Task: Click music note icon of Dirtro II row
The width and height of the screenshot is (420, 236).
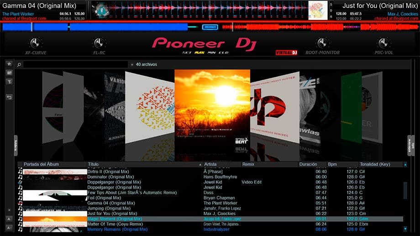Action: pos(20,172)
